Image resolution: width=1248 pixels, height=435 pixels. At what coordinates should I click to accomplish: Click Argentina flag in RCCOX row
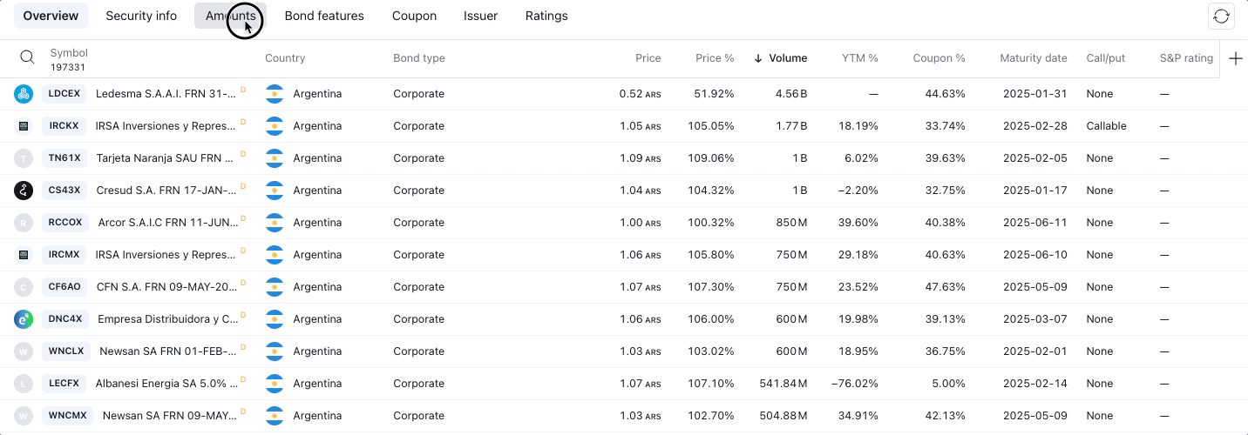click(x=275, y=223)
